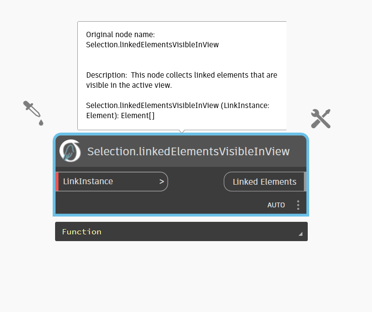Click the tooltip signature text ending Element[]
The image size is (372, 312).
[x=178, y=110]
